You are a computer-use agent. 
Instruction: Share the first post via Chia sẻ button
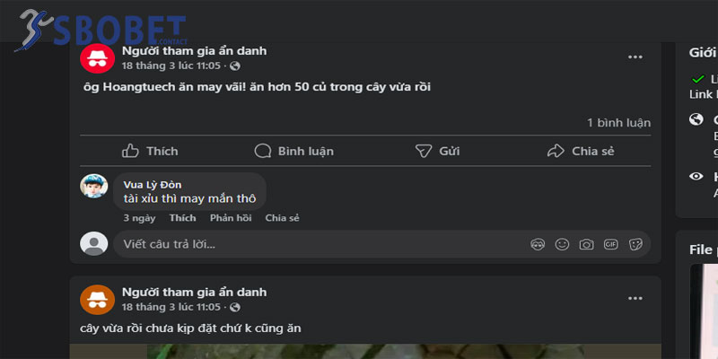tap(582, 151)
